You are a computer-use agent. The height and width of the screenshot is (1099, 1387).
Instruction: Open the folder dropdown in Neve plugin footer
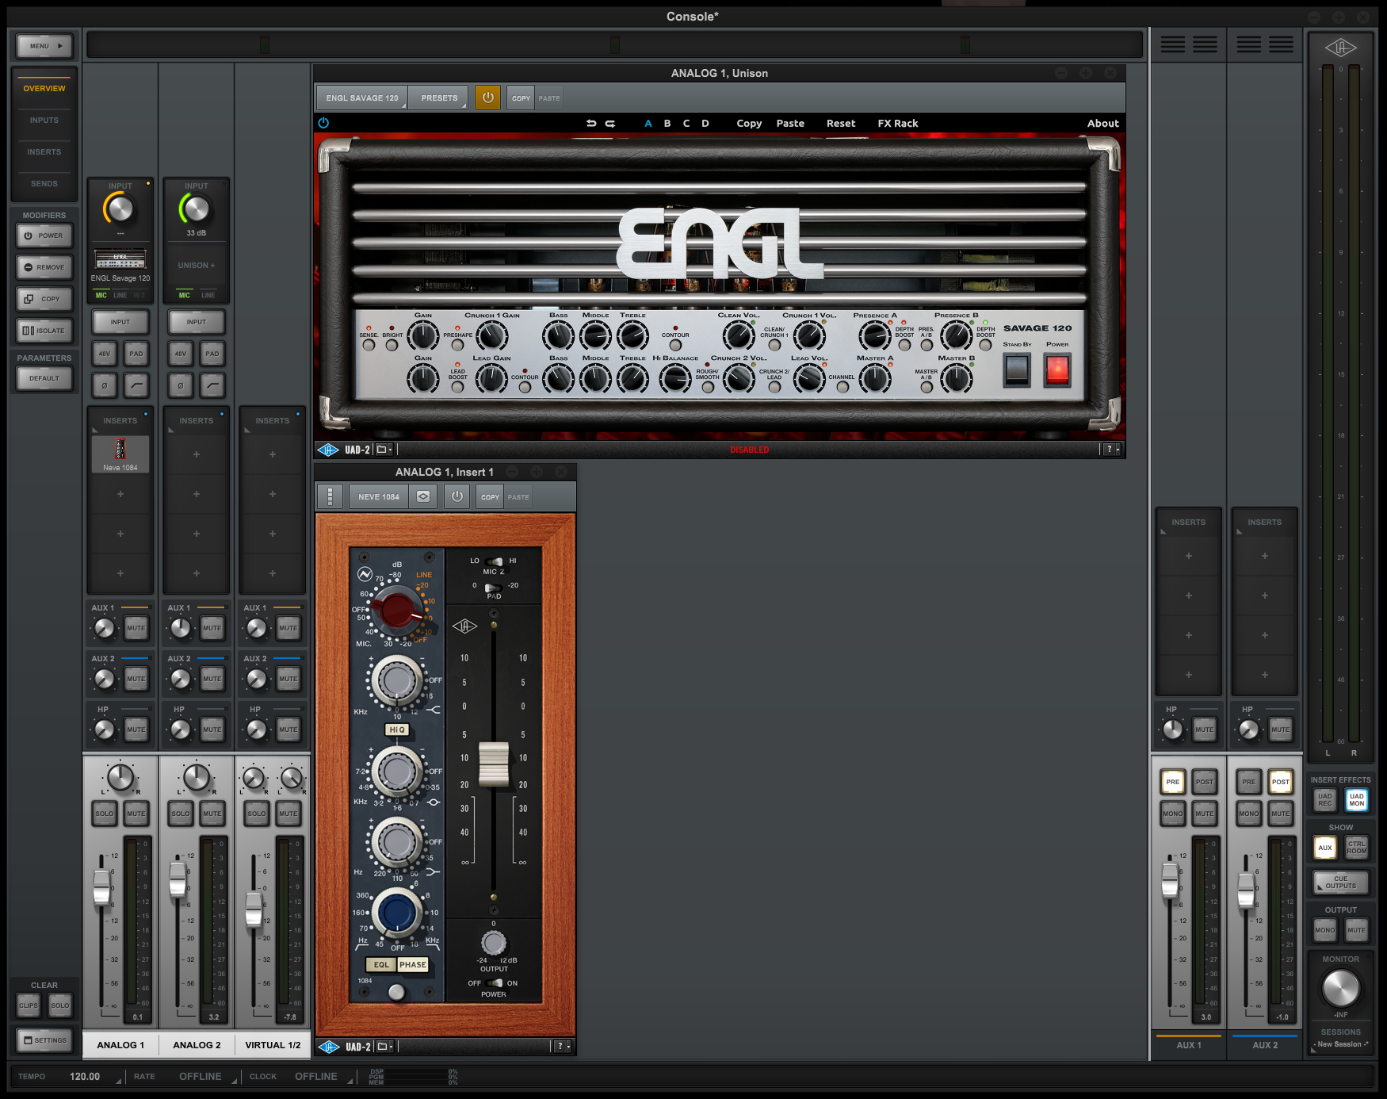point(384,1047)
